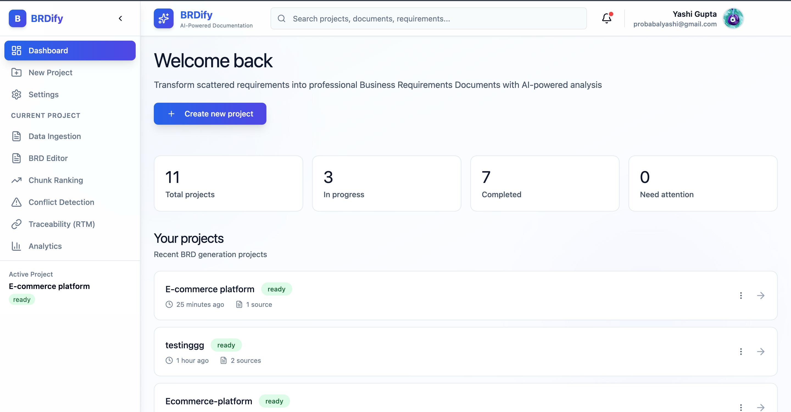Click the ready badge on testinggg card
The height and width of the screenshot is (412, 791).
(226, 345)
